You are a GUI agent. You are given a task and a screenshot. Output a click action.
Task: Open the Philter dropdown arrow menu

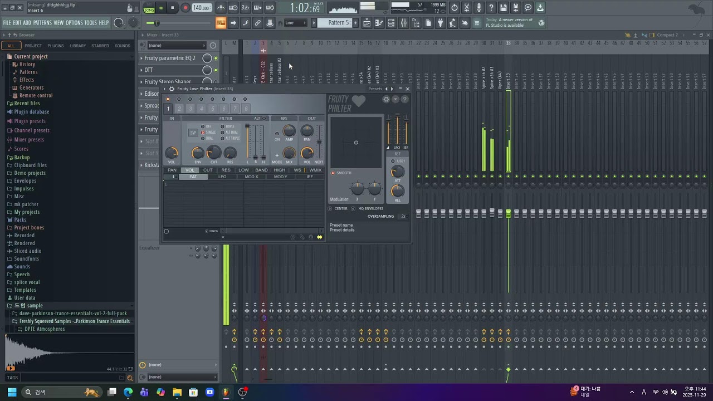[x=395, y=99]
